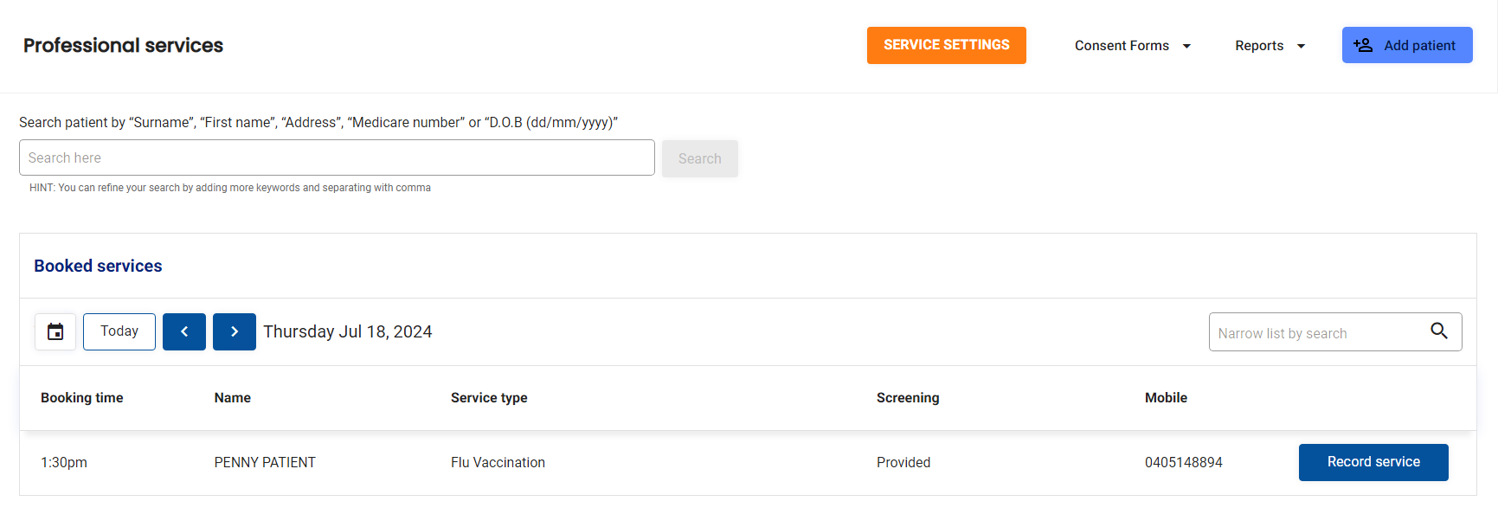Expand the Reports dropdown arrow
Screen dimensions: 1498x514
(x=1301, y=46)
